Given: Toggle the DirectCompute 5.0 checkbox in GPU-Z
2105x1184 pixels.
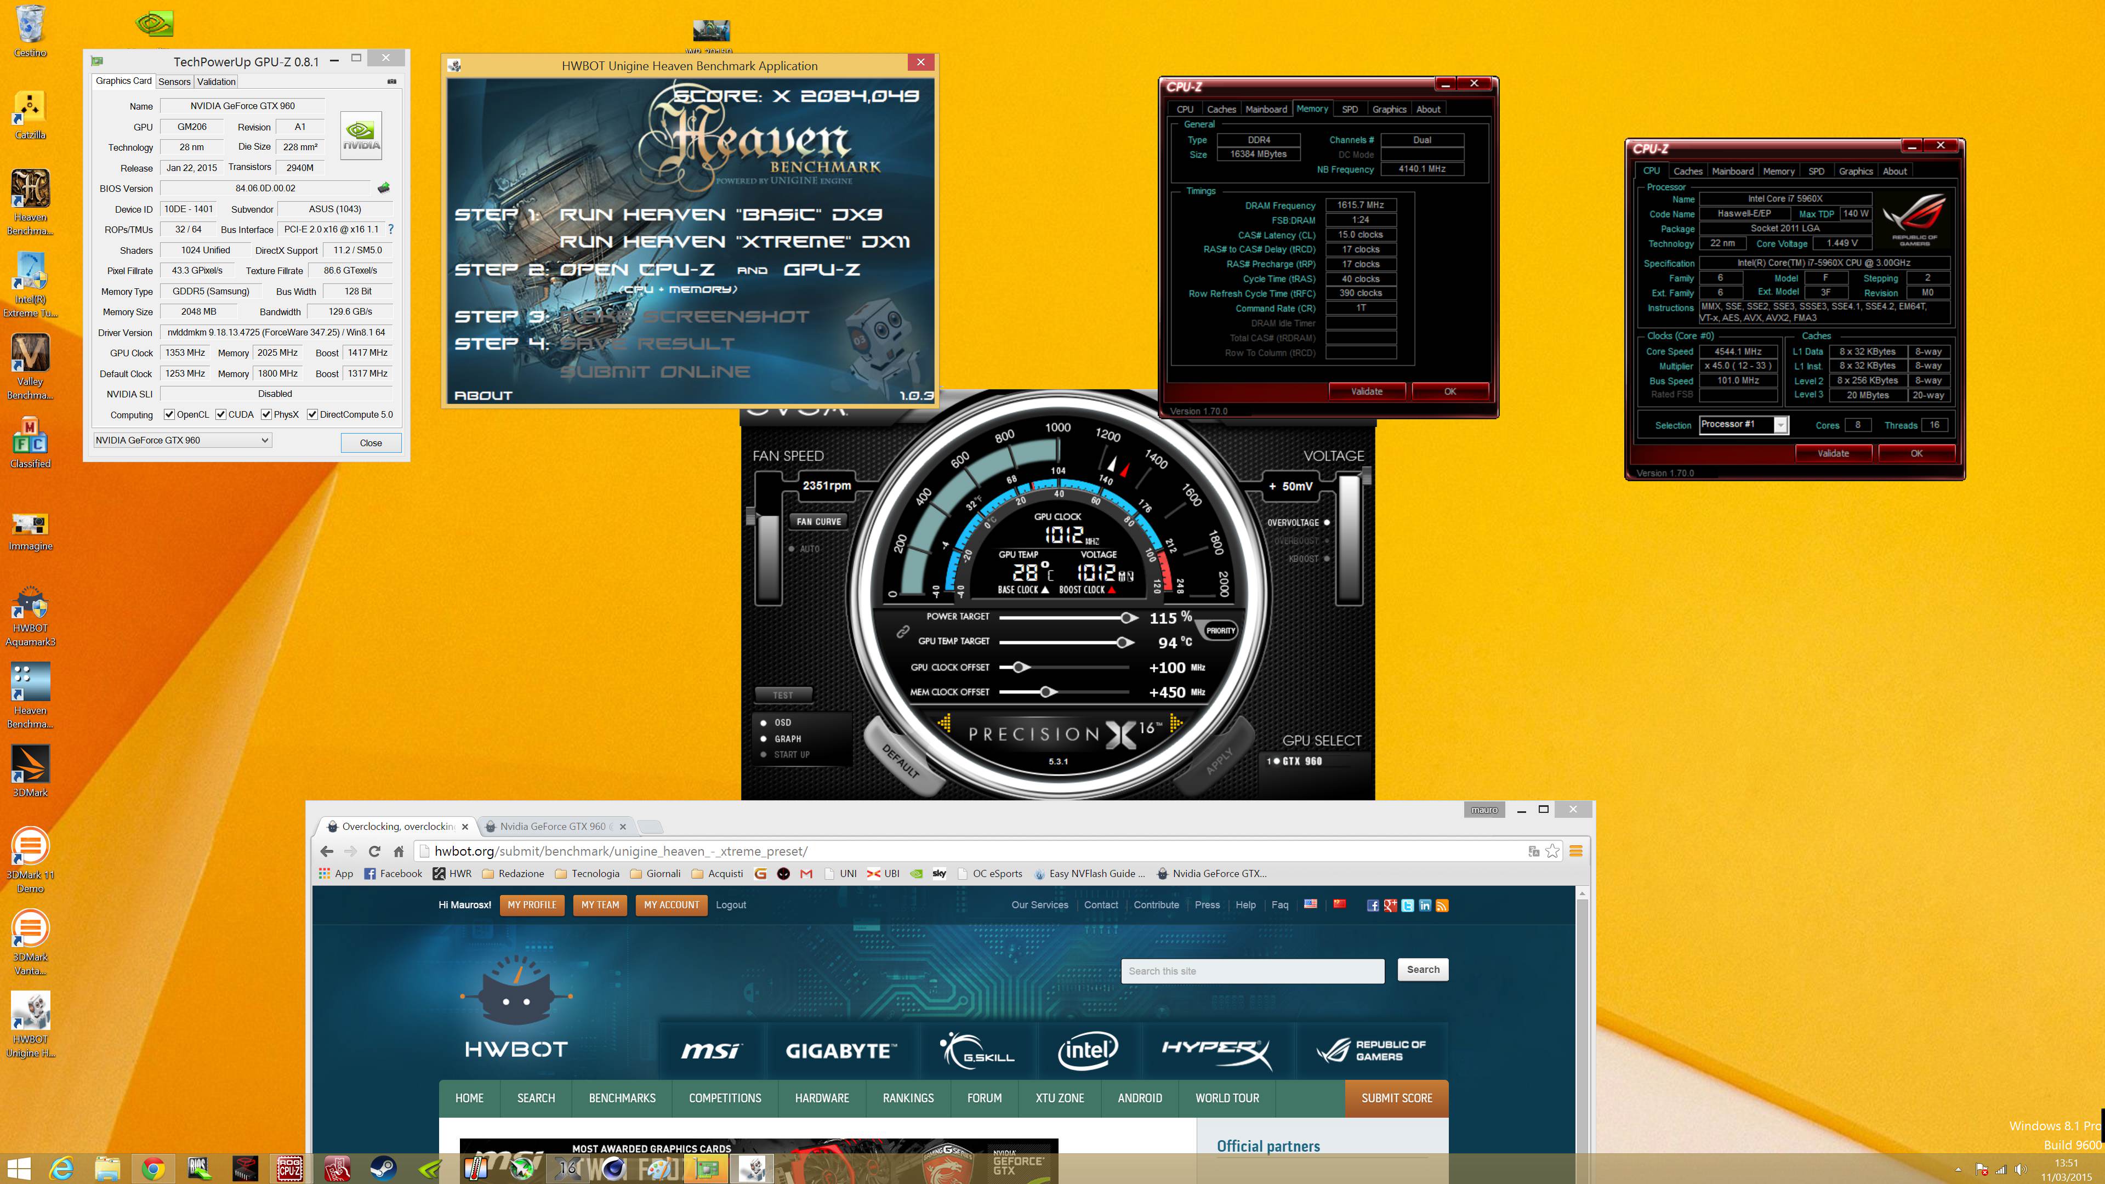Looking at the screenshot, I should (x=312, y=414).
